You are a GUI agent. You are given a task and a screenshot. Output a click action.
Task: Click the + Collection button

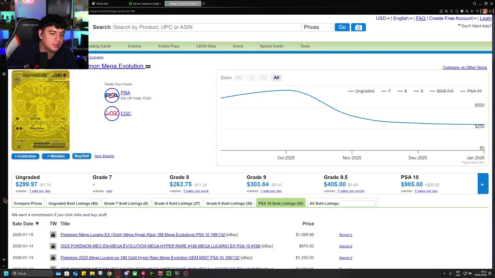click(x=25, y=156)
